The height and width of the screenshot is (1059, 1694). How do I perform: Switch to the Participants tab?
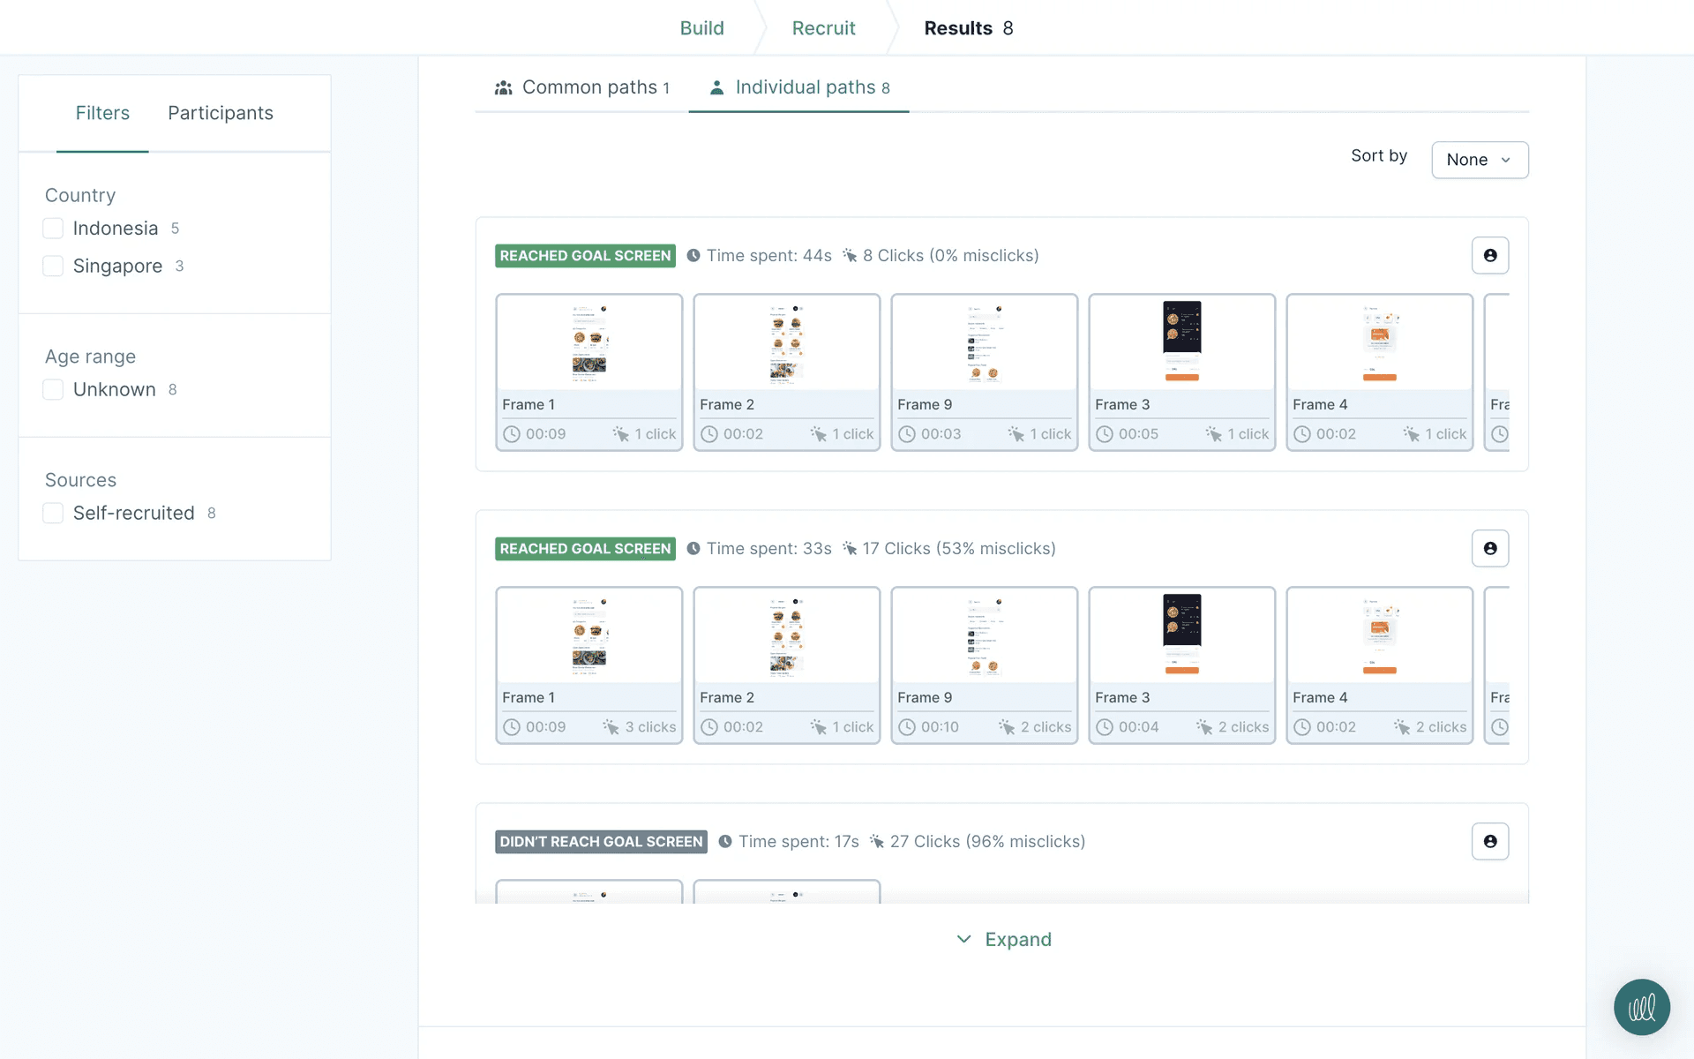(x=221, y=113)
